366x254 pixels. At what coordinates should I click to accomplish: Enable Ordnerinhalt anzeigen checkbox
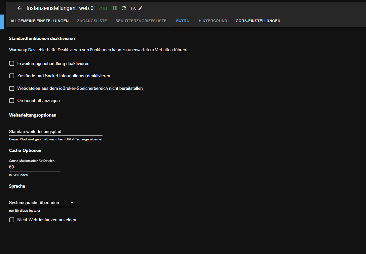[12, 100]
